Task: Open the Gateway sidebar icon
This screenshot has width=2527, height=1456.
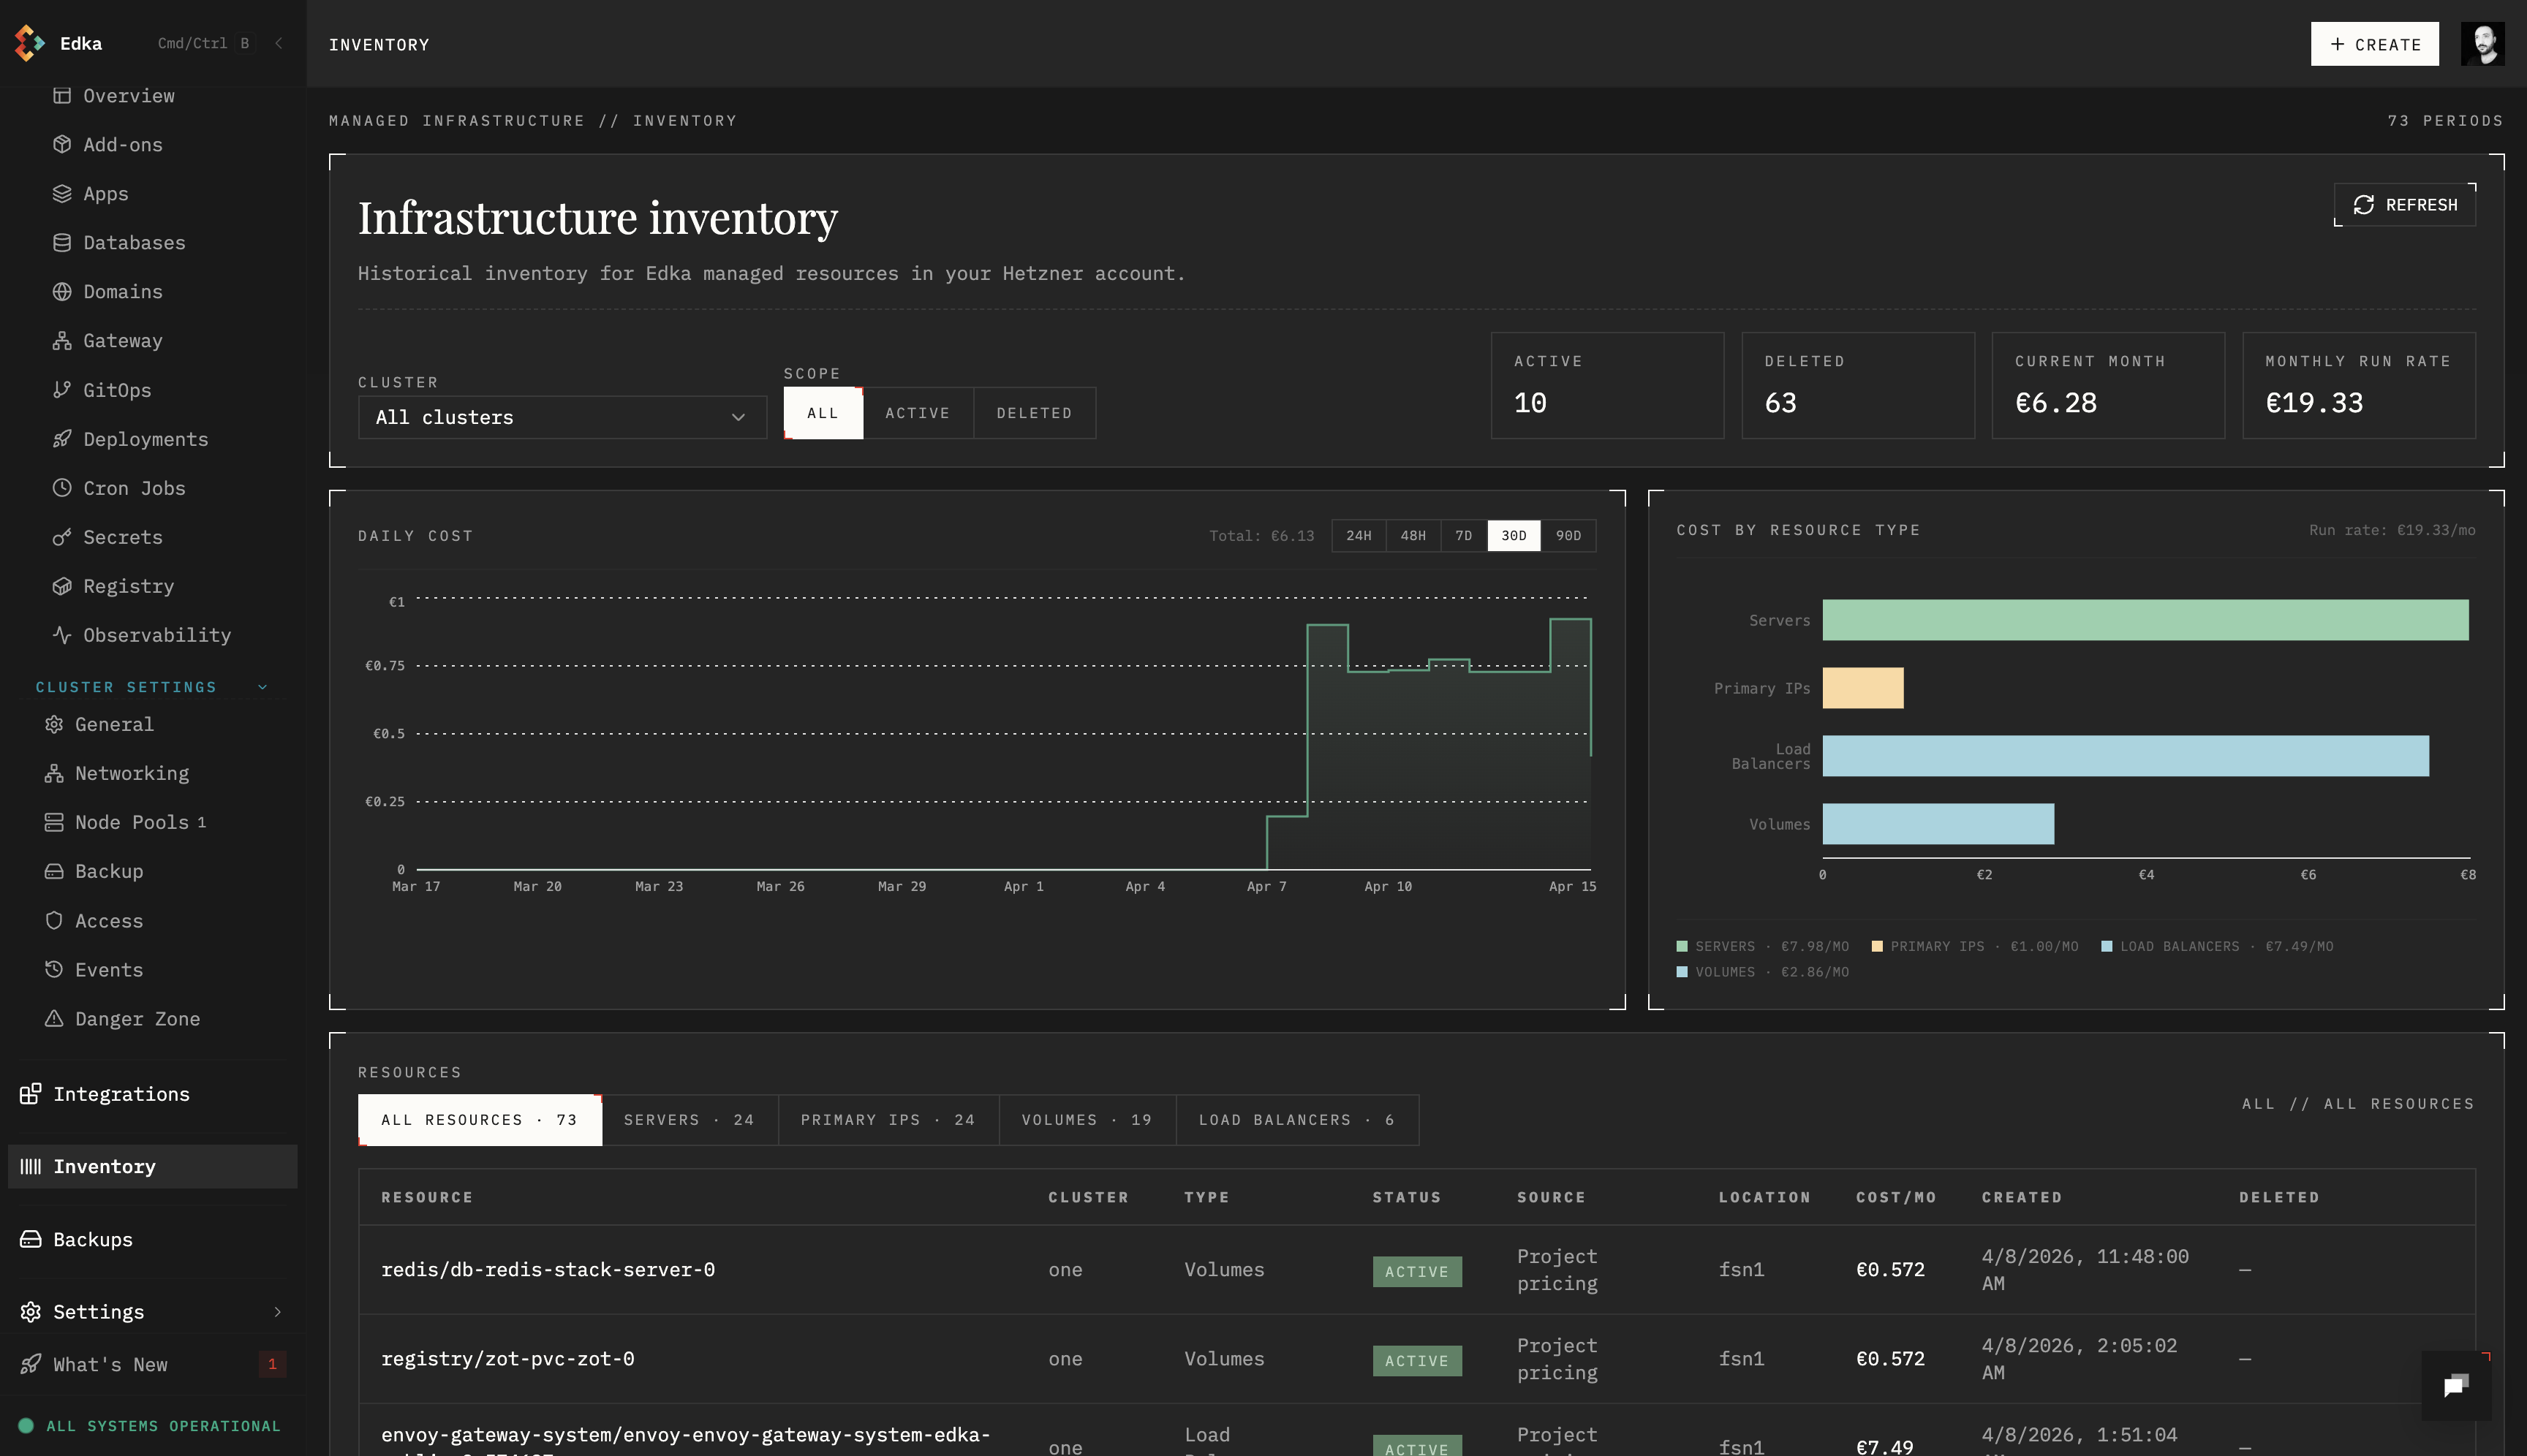Action: [x=62, y=341]
